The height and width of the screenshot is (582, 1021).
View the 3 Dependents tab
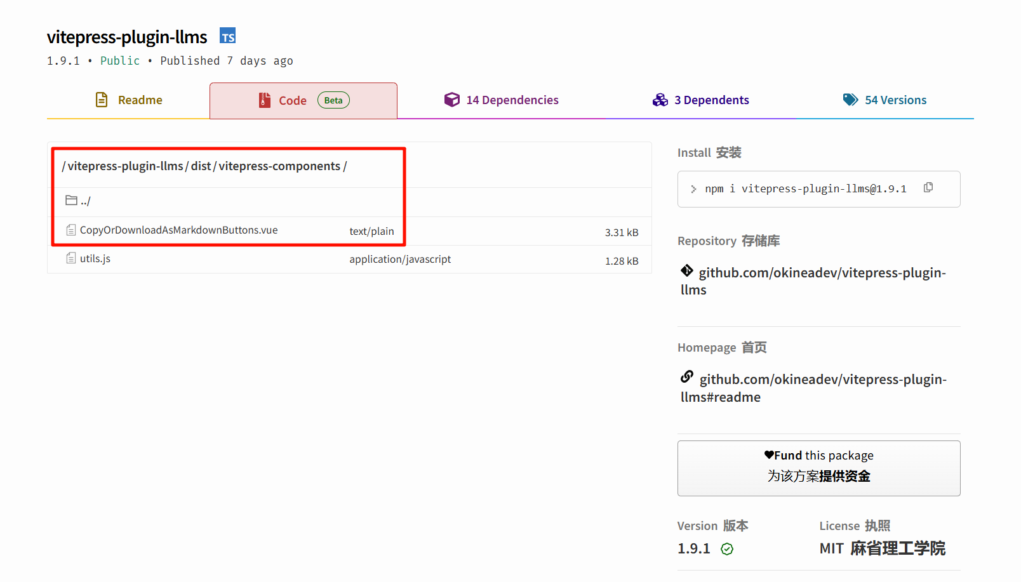[700, 100]
